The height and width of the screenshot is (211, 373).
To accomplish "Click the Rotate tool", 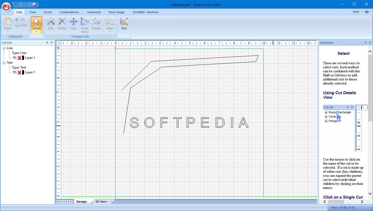I will pyautogui.click(x=96, y=24).
